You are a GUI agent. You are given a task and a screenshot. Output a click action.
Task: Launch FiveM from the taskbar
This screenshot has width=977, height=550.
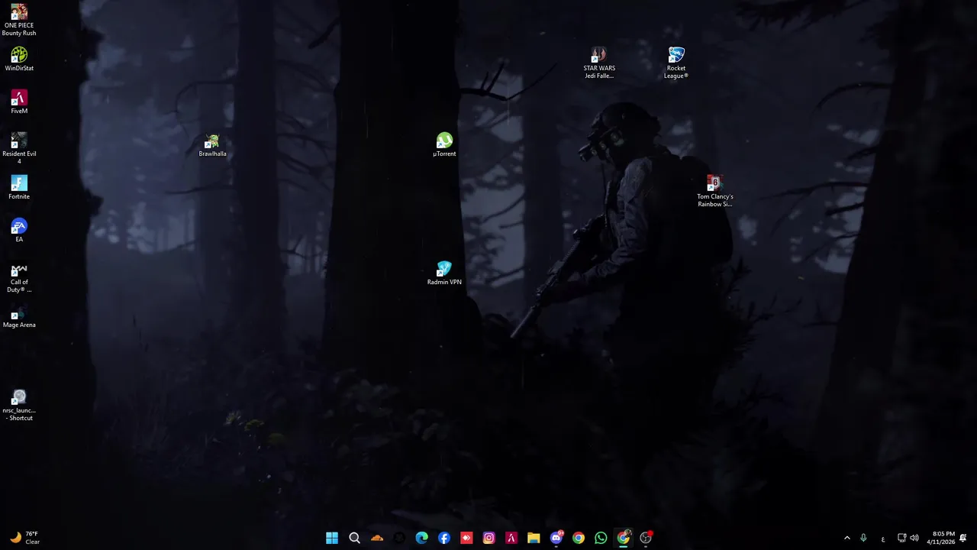pos(511,538)
